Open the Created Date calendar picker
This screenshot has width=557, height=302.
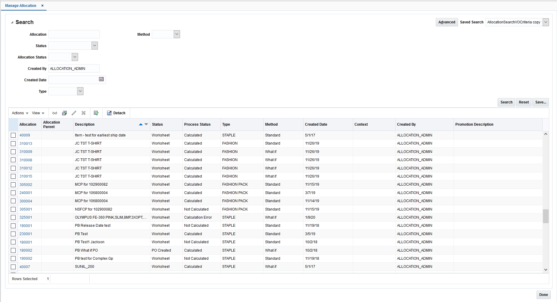[101, 79]
